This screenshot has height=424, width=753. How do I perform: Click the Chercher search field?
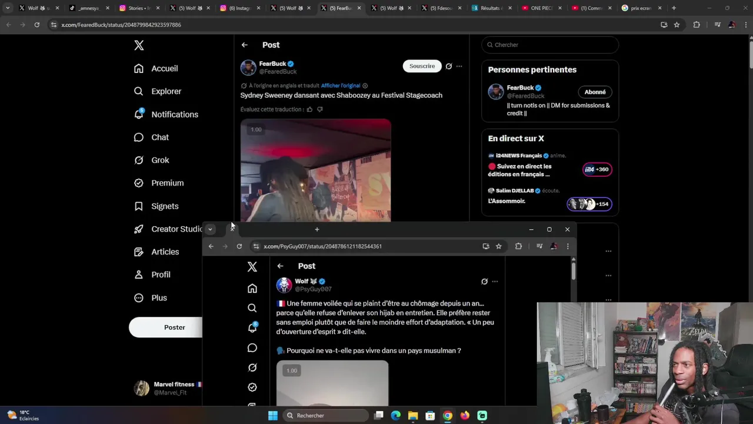550,45
